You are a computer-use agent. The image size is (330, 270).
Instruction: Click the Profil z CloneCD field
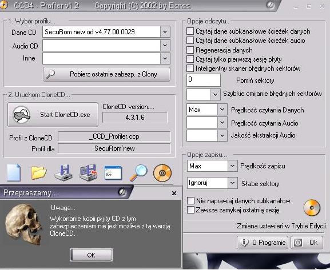114,136
